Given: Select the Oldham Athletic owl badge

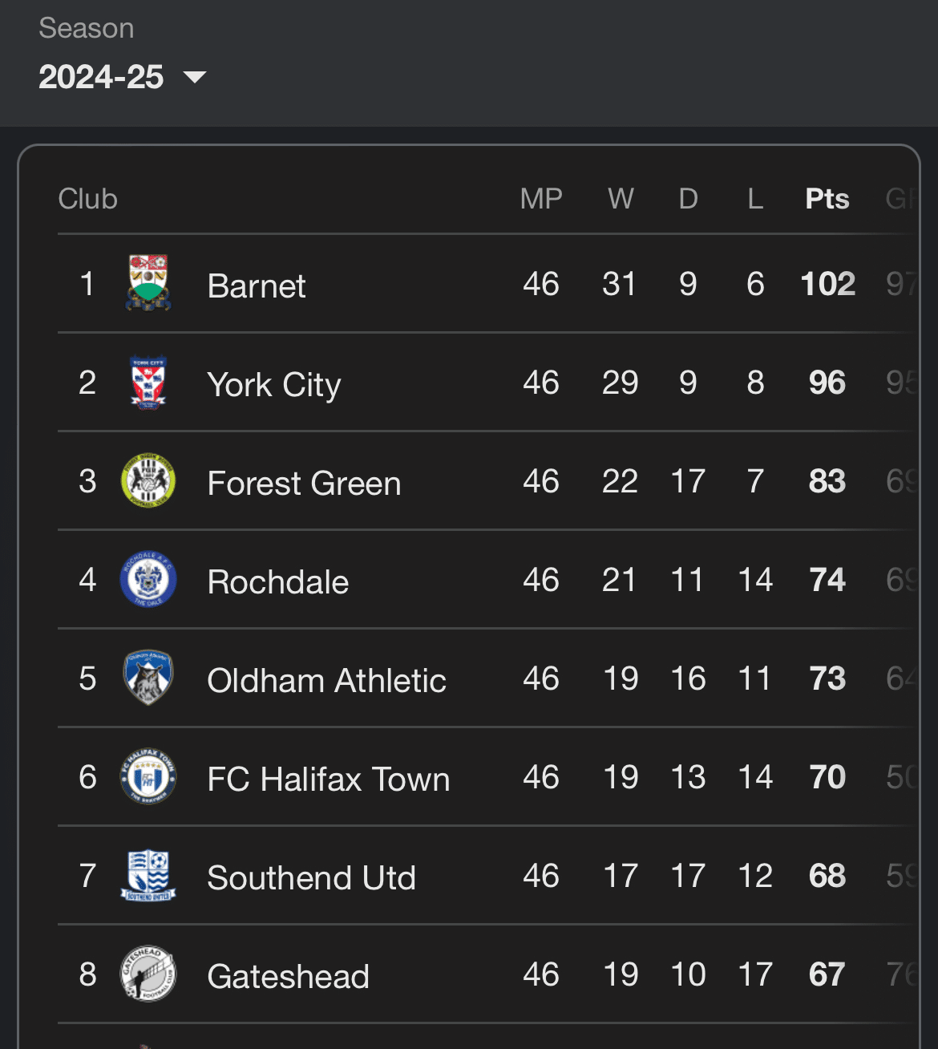Looking at the screenshot, I should point(148,678).
